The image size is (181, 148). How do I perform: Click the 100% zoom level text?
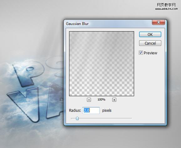tap(101, 100)
